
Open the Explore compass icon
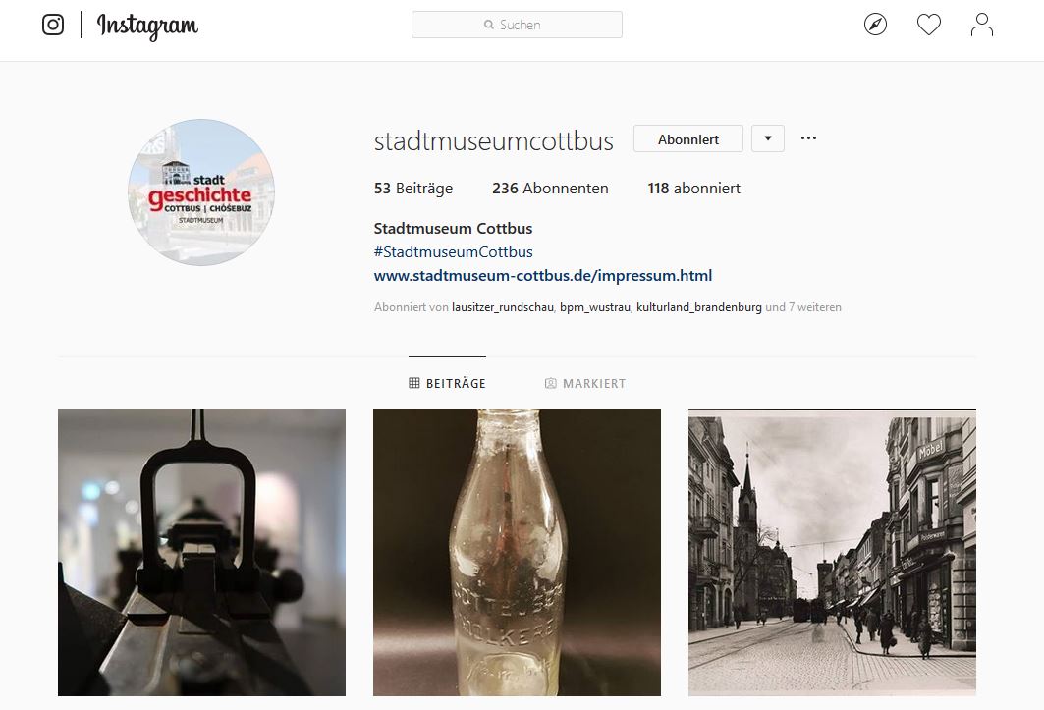(875, 25)
